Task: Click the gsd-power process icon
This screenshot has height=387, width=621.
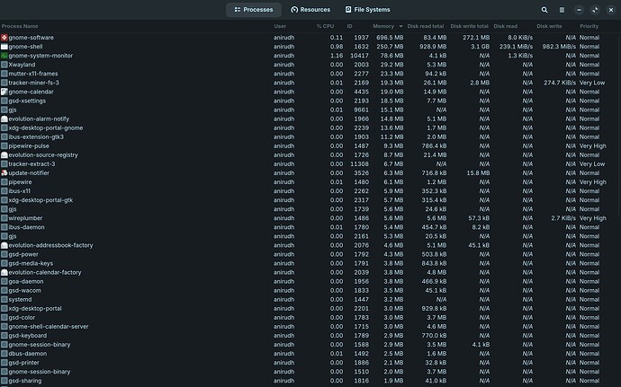Action: 4,255
